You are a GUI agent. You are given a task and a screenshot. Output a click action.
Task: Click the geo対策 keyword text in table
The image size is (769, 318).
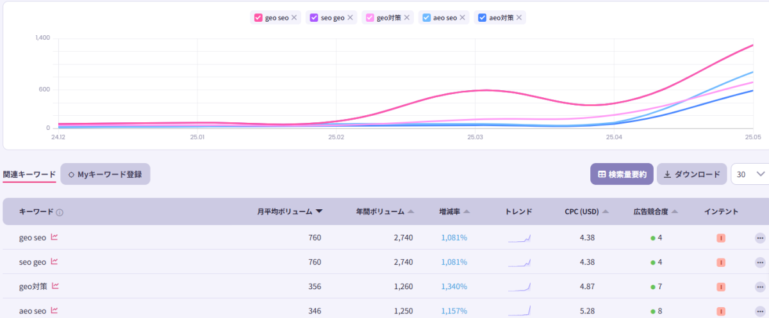point(33,287)
